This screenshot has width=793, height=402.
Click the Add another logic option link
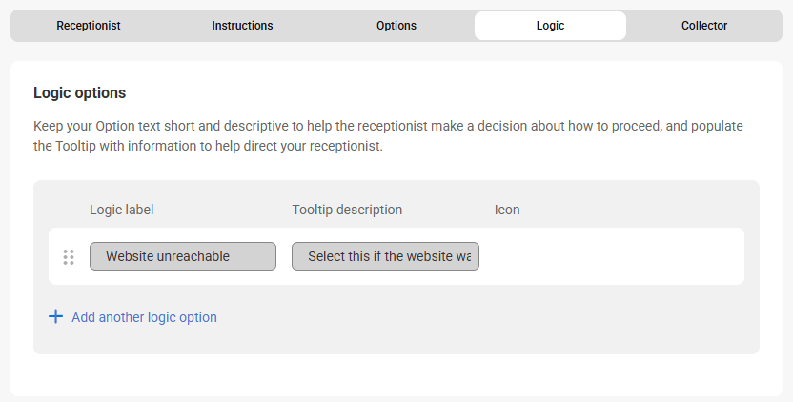pyautogui.click(x=144, y=317)
